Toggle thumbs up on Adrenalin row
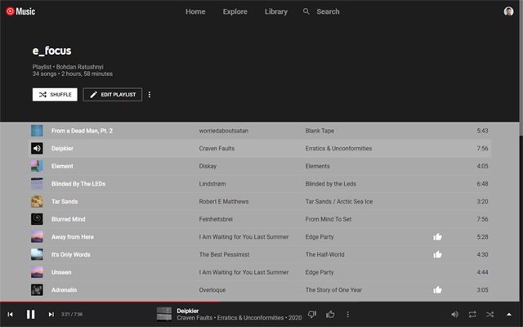Screen dimensions: 523x327 437,290
